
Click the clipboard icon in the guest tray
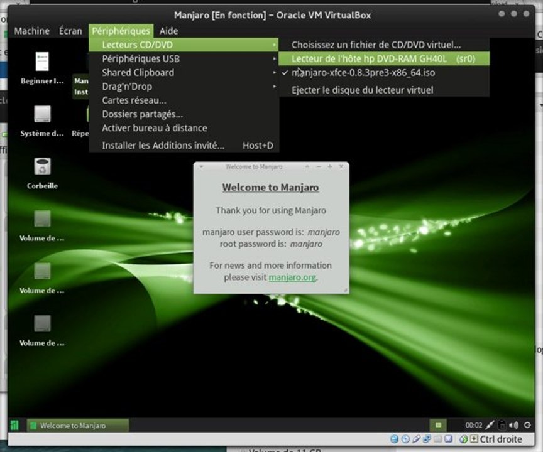coord(502,425)
